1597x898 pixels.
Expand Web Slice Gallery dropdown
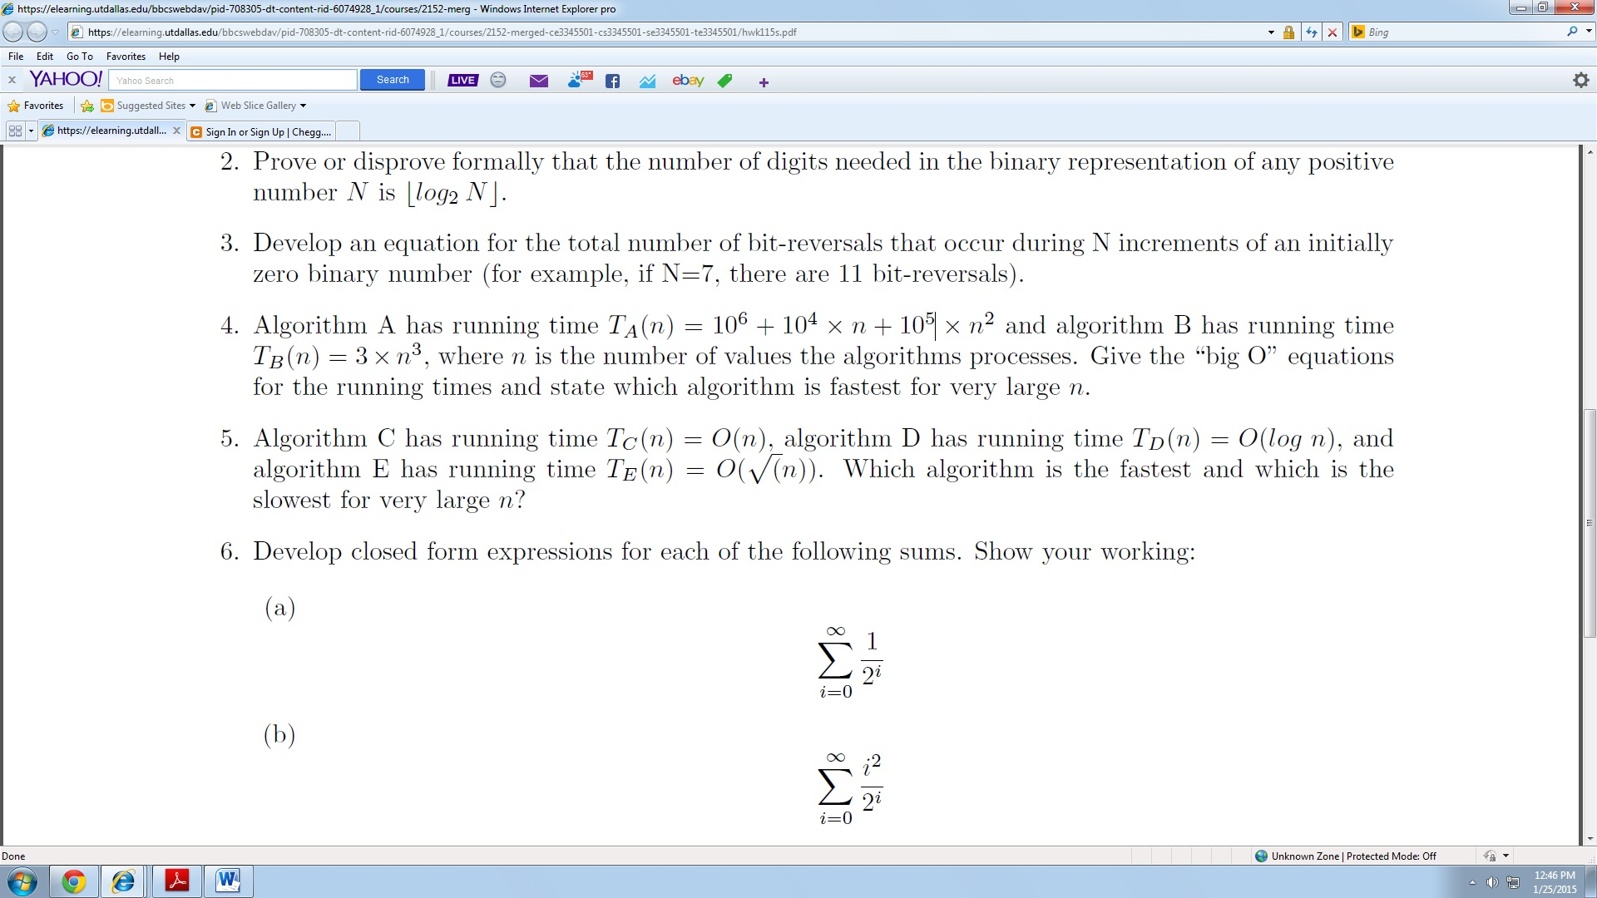(303, 106)
